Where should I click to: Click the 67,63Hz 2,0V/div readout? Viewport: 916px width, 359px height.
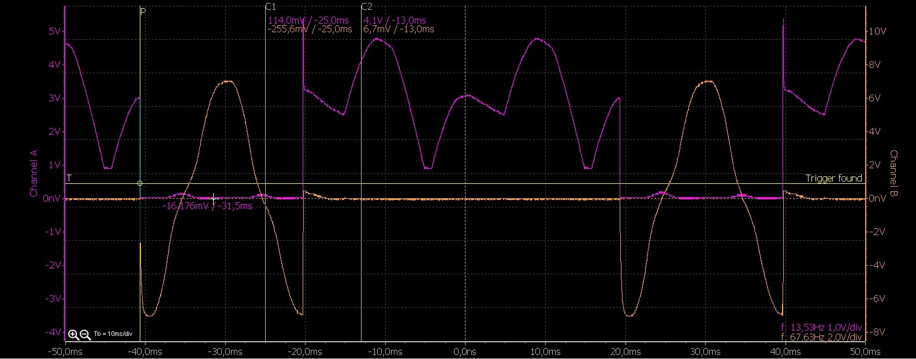pyautogui.click(x=821, y=337)
